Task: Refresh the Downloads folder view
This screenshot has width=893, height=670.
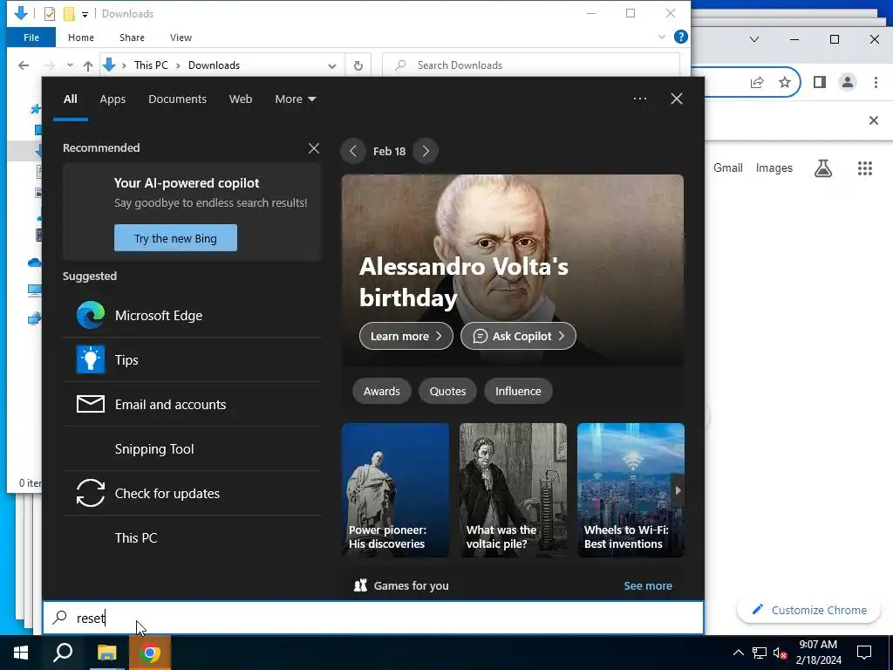Action: click(x=358, y=65)
